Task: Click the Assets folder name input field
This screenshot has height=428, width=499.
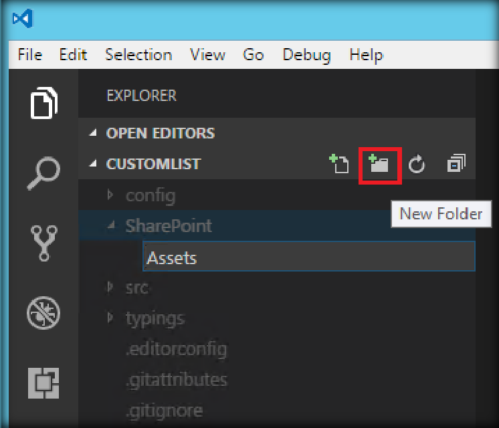Action: click(x=309, y=256)
